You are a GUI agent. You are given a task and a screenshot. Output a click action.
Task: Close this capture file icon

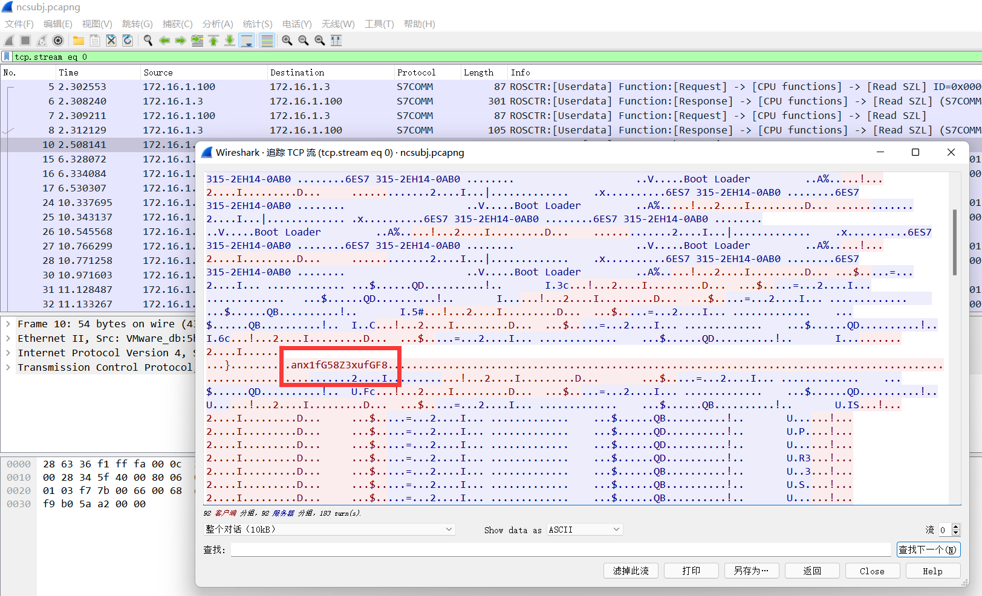pyautogui.click(x=111, y=40)
